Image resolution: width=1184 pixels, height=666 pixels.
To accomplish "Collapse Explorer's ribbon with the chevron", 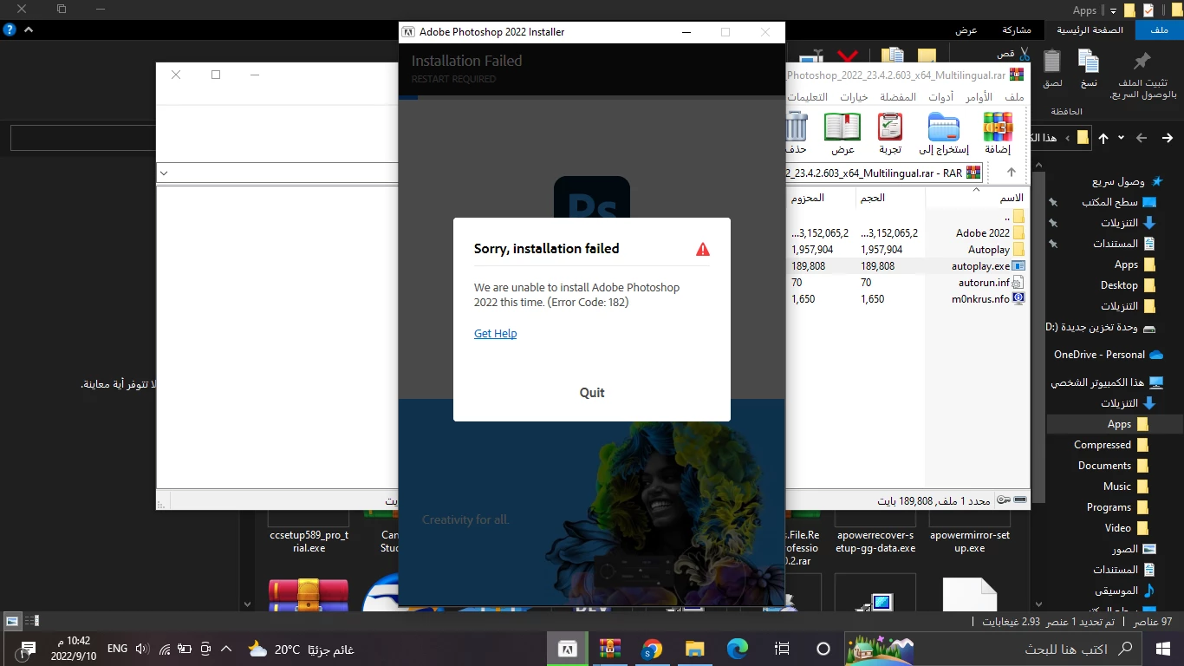I will point(29,29).
